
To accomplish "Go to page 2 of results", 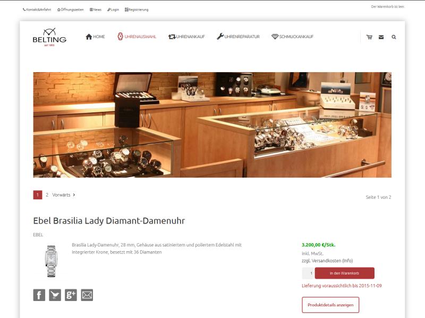I will coord(47,195).
